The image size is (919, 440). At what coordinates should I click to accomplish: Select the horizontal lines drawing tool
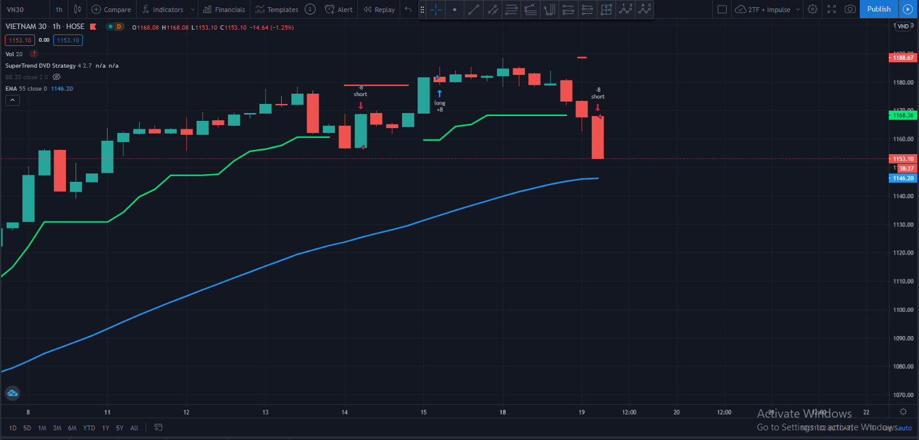point(511,10)
